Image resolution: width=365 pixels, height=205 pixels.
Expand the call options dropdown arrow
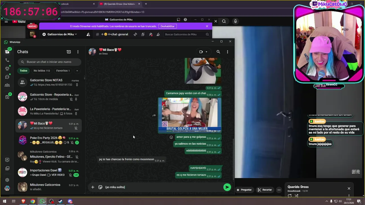pyautogui.click(x=206, y=52)
